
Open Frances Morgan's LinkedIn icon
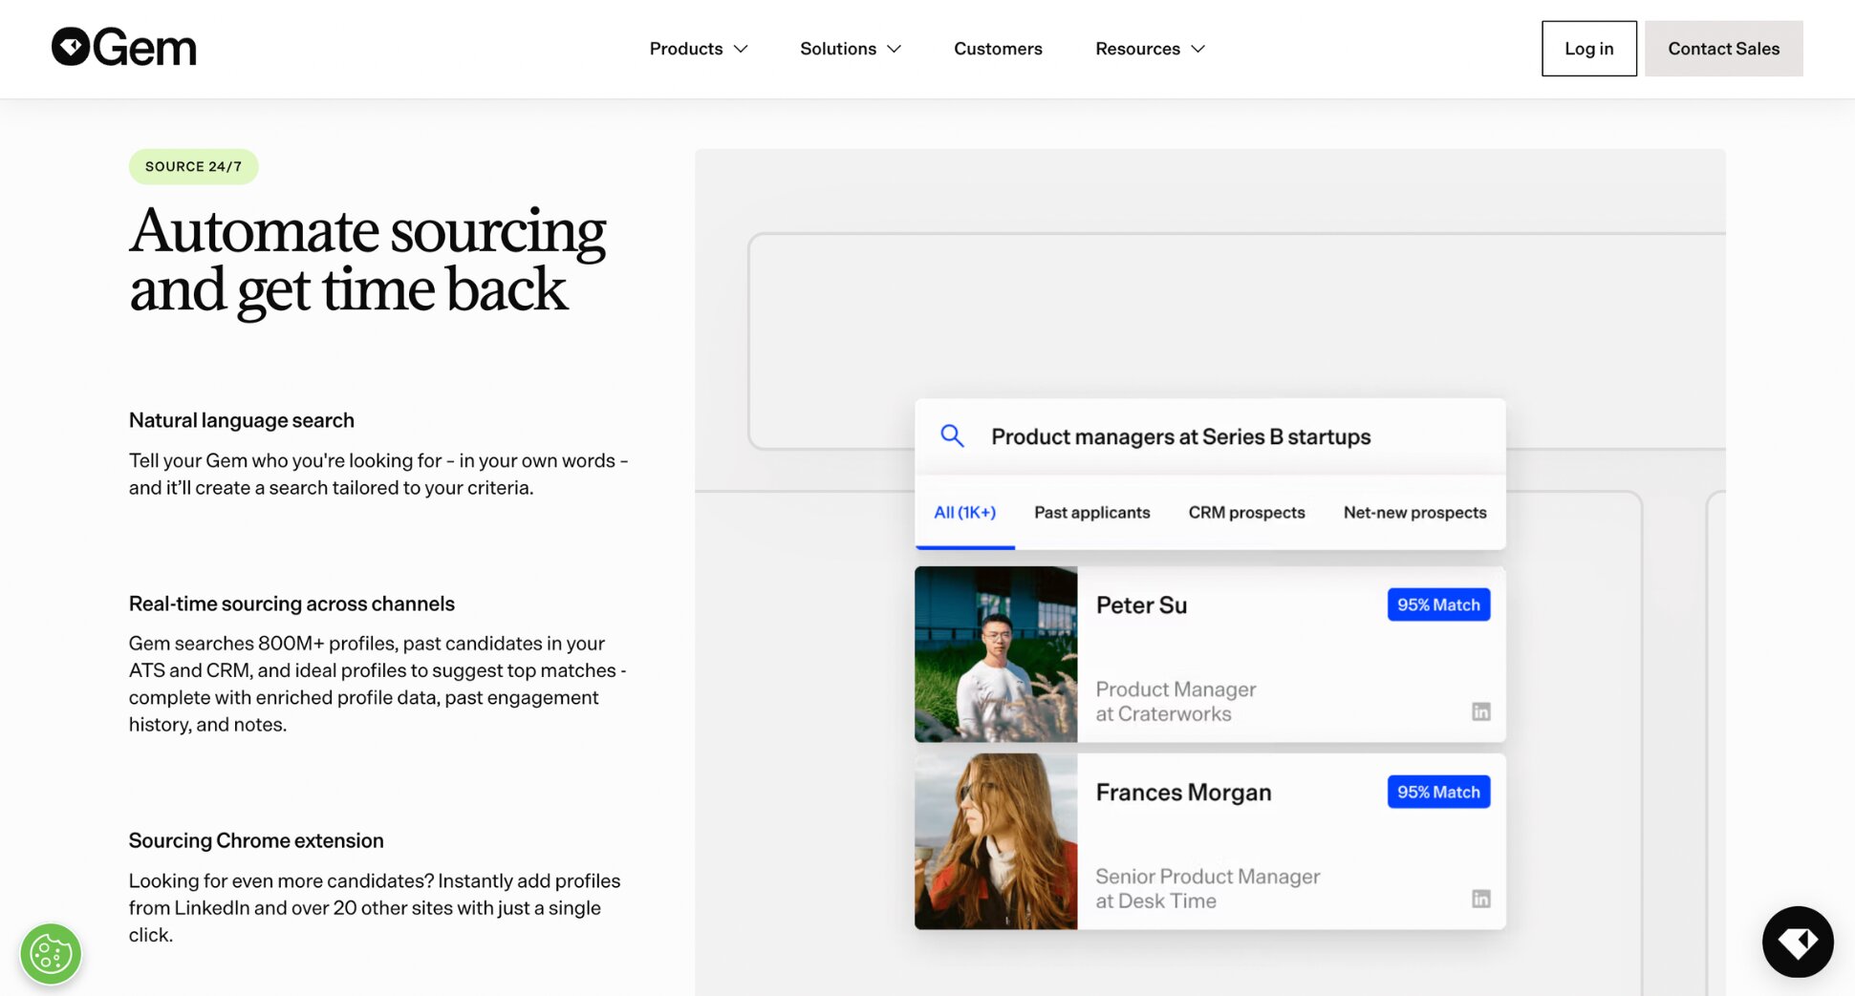coord(1480,899)
